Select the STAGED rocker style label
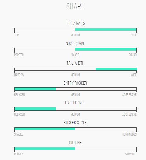Screen dimensions: 146x160 click(x=19, y=134)
